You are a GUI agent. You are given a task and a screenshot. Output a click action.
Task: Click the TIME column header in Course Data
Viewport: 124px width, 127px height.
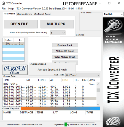coord(14,80)
